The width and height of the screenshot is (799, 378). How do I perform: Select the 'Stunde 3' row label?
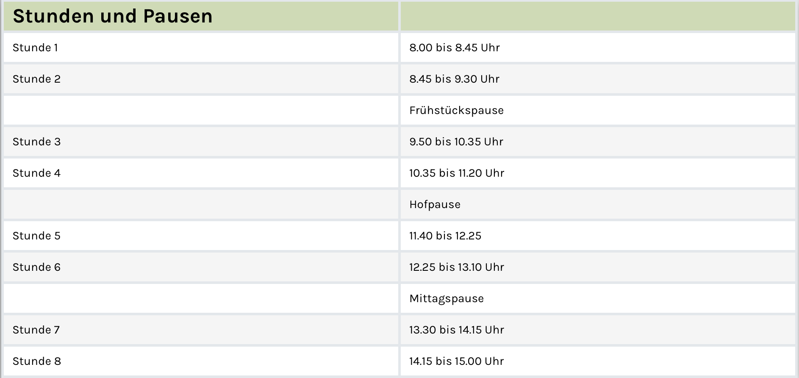(x=36, y=142)
